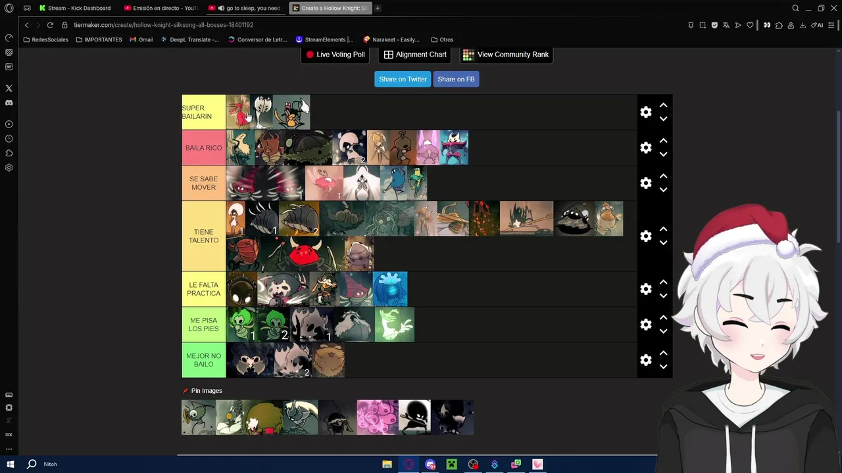Click Share on FB button

click(456, 79)
